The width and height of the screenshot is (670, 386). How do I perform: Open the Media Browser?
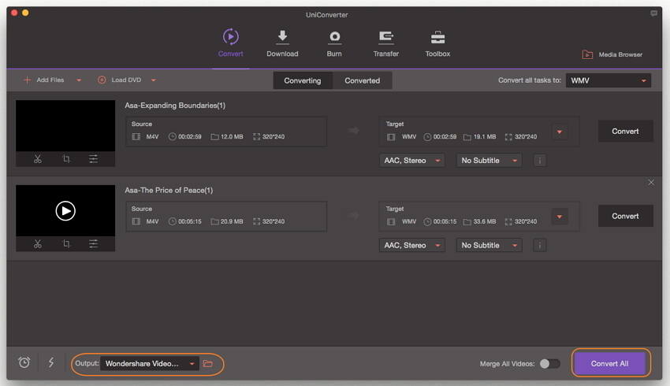(612, 54)
